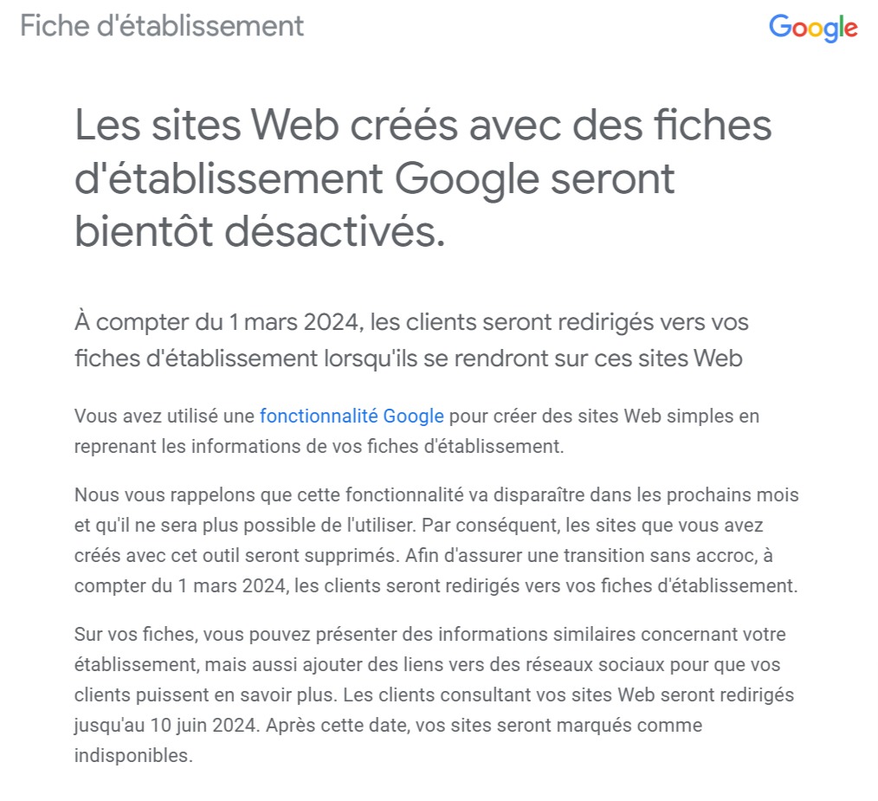Click the paragraph beginning 'Vous avez utilisé'
Viewport: 878px width, 801px height.
[x=416, y=431]
